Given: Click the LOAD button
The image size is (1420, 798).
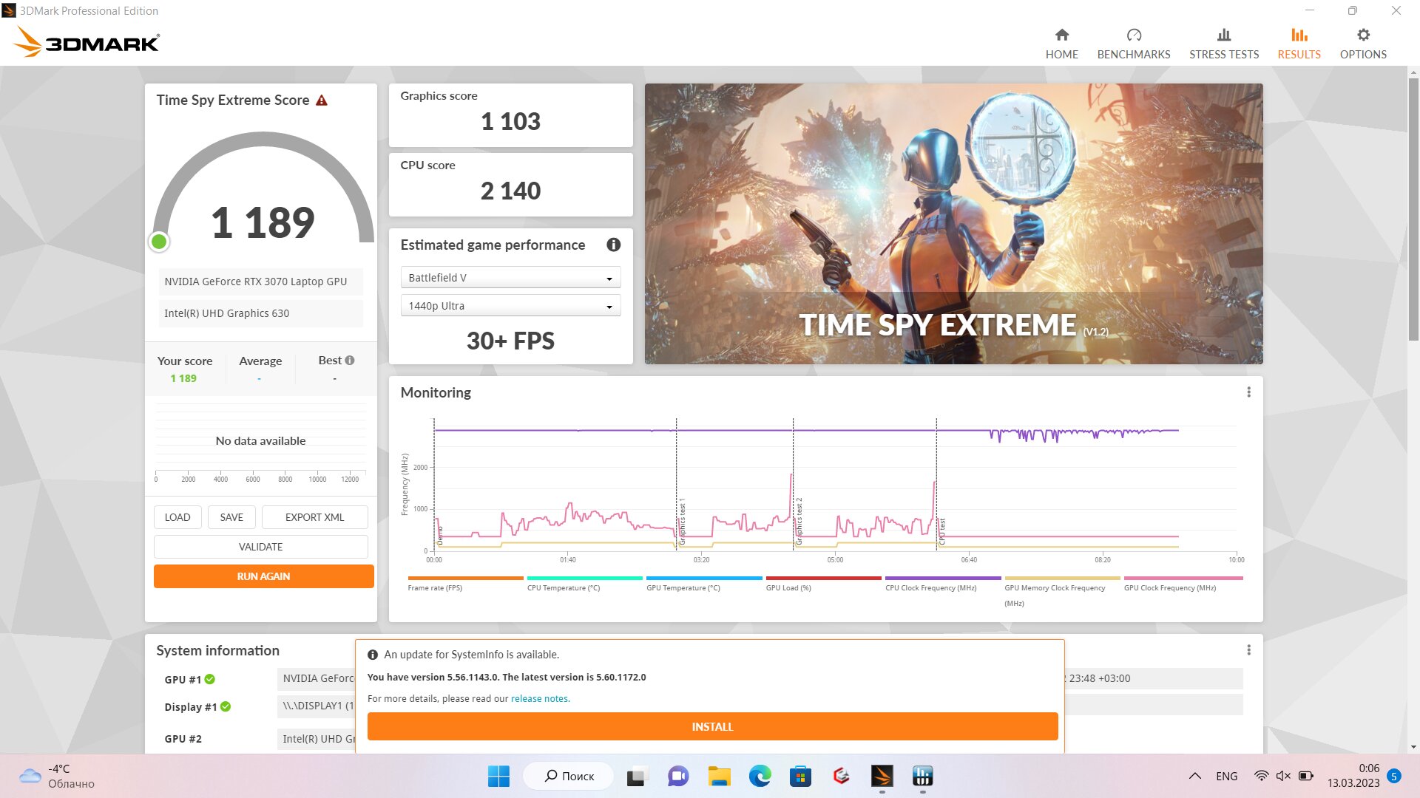Looking at the screenshot, I should 177,517.
